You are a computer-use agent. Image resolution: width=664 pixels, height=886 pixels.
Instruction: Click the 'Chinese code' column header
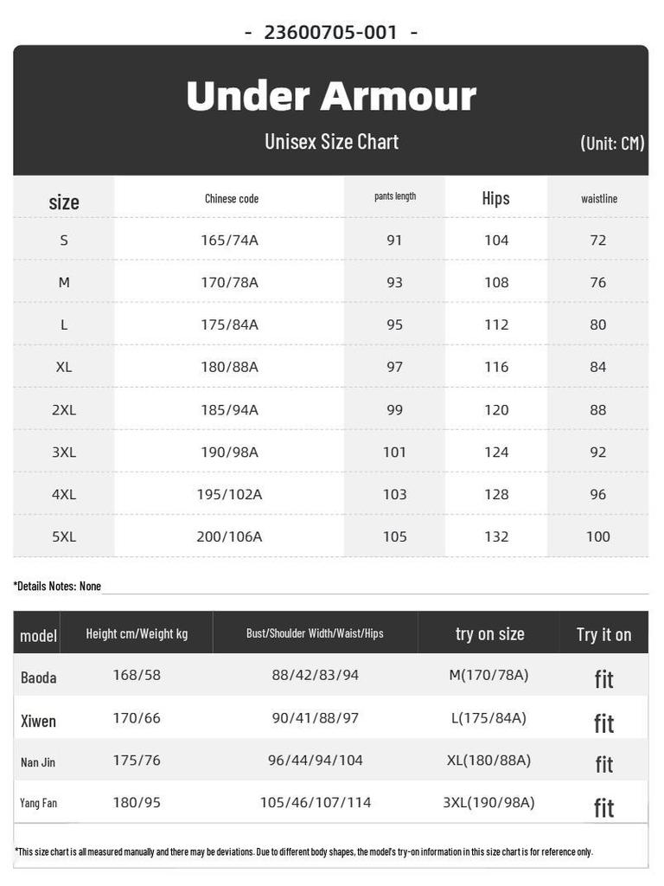tap(232, 198)
